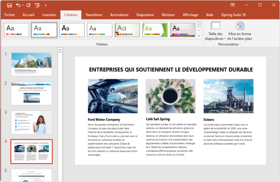Select slide 3 thumbnail with waving woman

coord(32,123)
